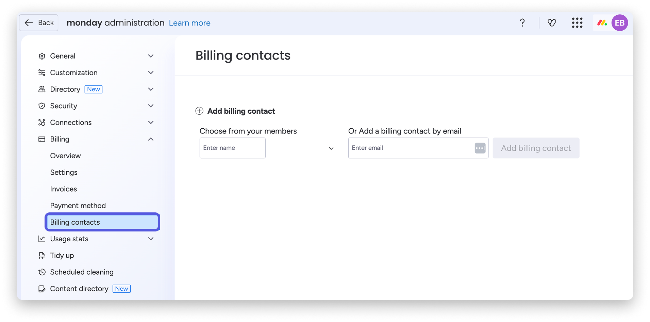Click the Add billing contact button

coord(536,148)
